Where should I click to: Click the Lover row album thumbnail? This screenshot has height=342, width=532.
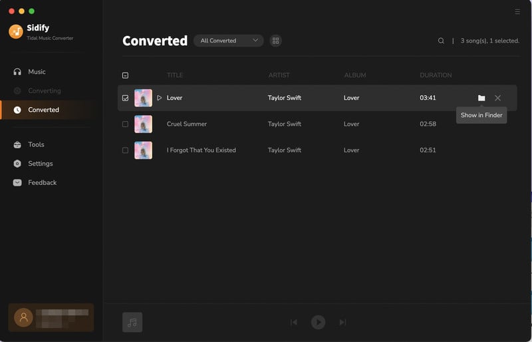[143, 98]
